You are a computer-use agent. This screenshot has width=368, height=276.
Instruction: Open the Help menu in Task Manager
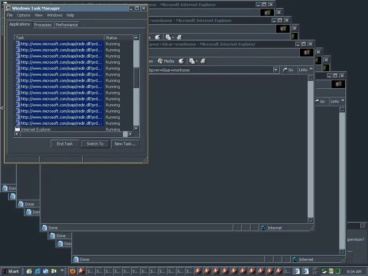(70, 15)
